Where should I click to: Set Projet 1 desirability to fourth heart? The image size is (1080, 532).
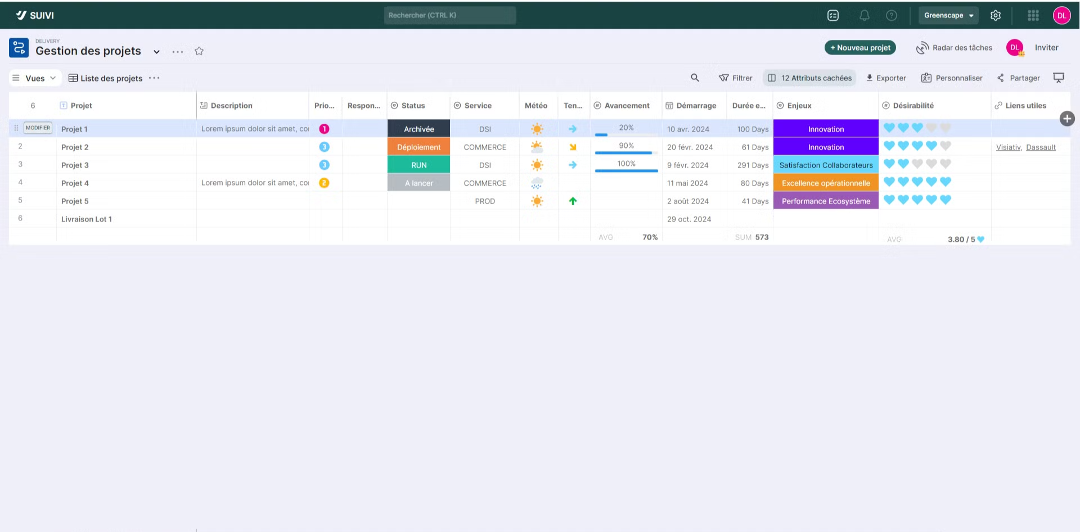pos(931,128)
